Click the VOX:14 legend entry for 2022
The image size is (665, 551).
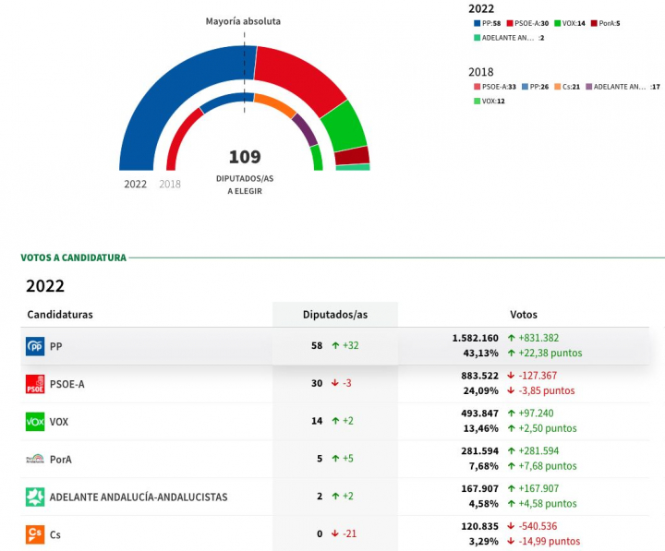573,23
